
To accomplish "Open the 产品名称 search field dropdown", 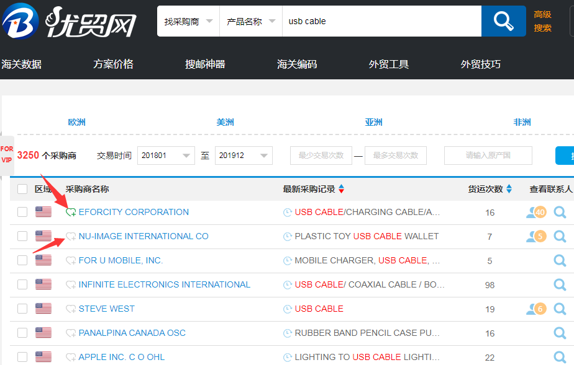I will coord(251,21).
